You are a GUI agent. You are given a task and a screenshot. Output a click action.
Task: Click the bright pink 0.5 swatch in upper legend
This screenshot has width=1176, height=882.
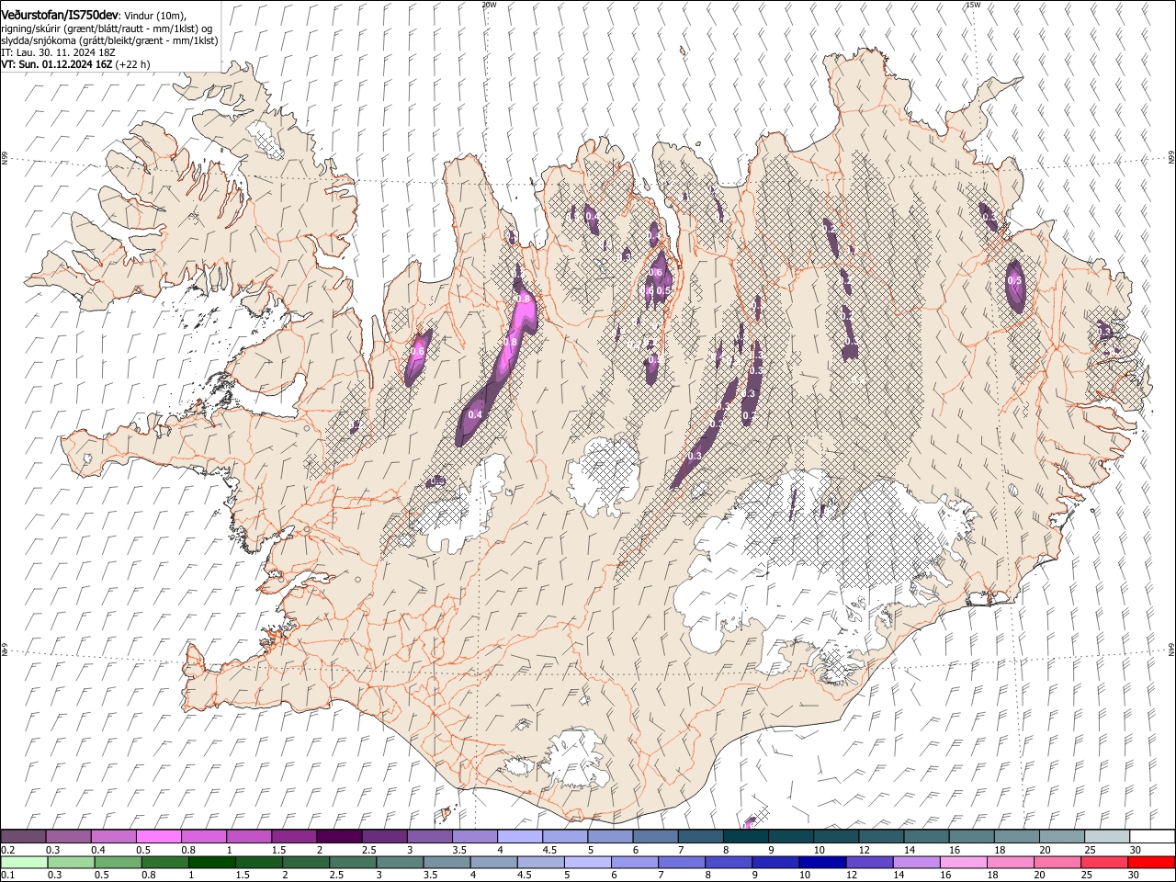click(158, 837)
